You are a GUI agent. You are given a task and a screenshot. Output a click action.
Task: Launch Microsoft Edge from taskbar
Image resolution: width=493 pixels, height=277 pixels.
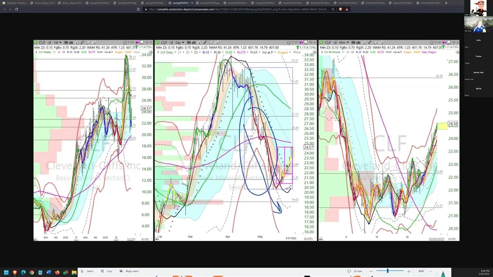[x=23, y=272]
